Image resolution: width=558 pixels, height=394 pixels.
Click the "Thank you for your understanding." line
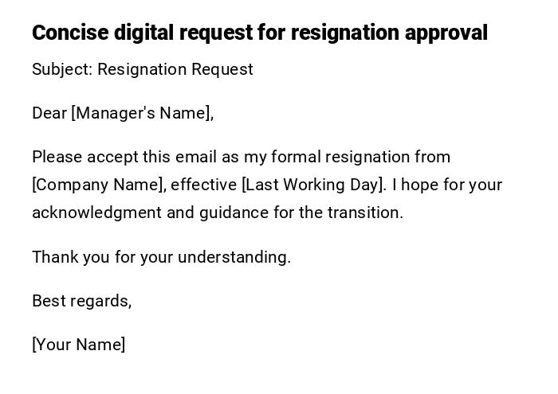click(x=161, y=257)
